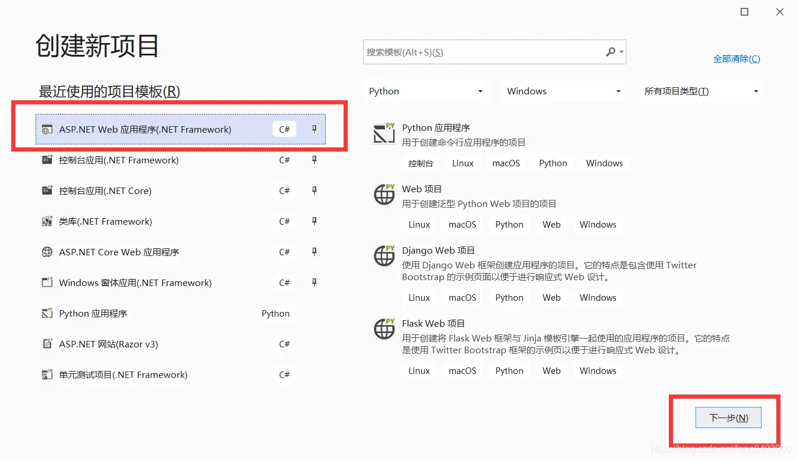Click the Class Library (.NET Framework) icon
Screen dimensions: 797x460
(47, 221)
